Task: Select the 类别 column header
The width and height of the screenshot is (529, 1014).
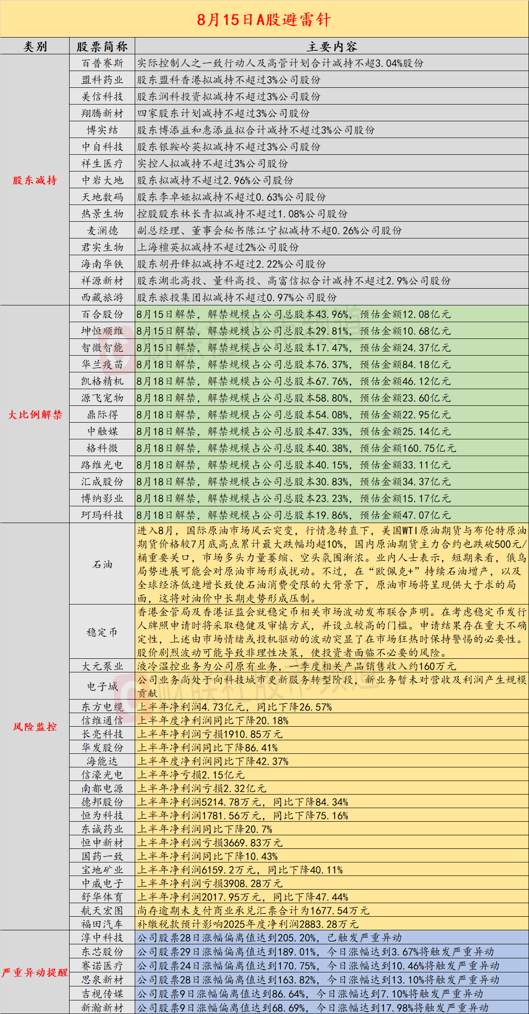Action: point(35,47)
